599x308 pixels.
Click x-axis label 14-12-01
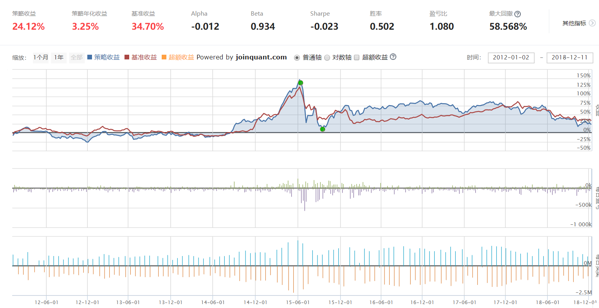click(255, 302)
